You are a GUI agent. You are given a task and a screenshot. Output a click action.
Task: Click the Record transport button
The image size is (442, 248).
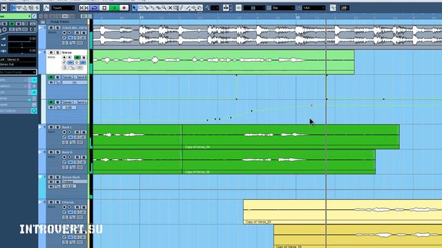[x=124, y=8]
